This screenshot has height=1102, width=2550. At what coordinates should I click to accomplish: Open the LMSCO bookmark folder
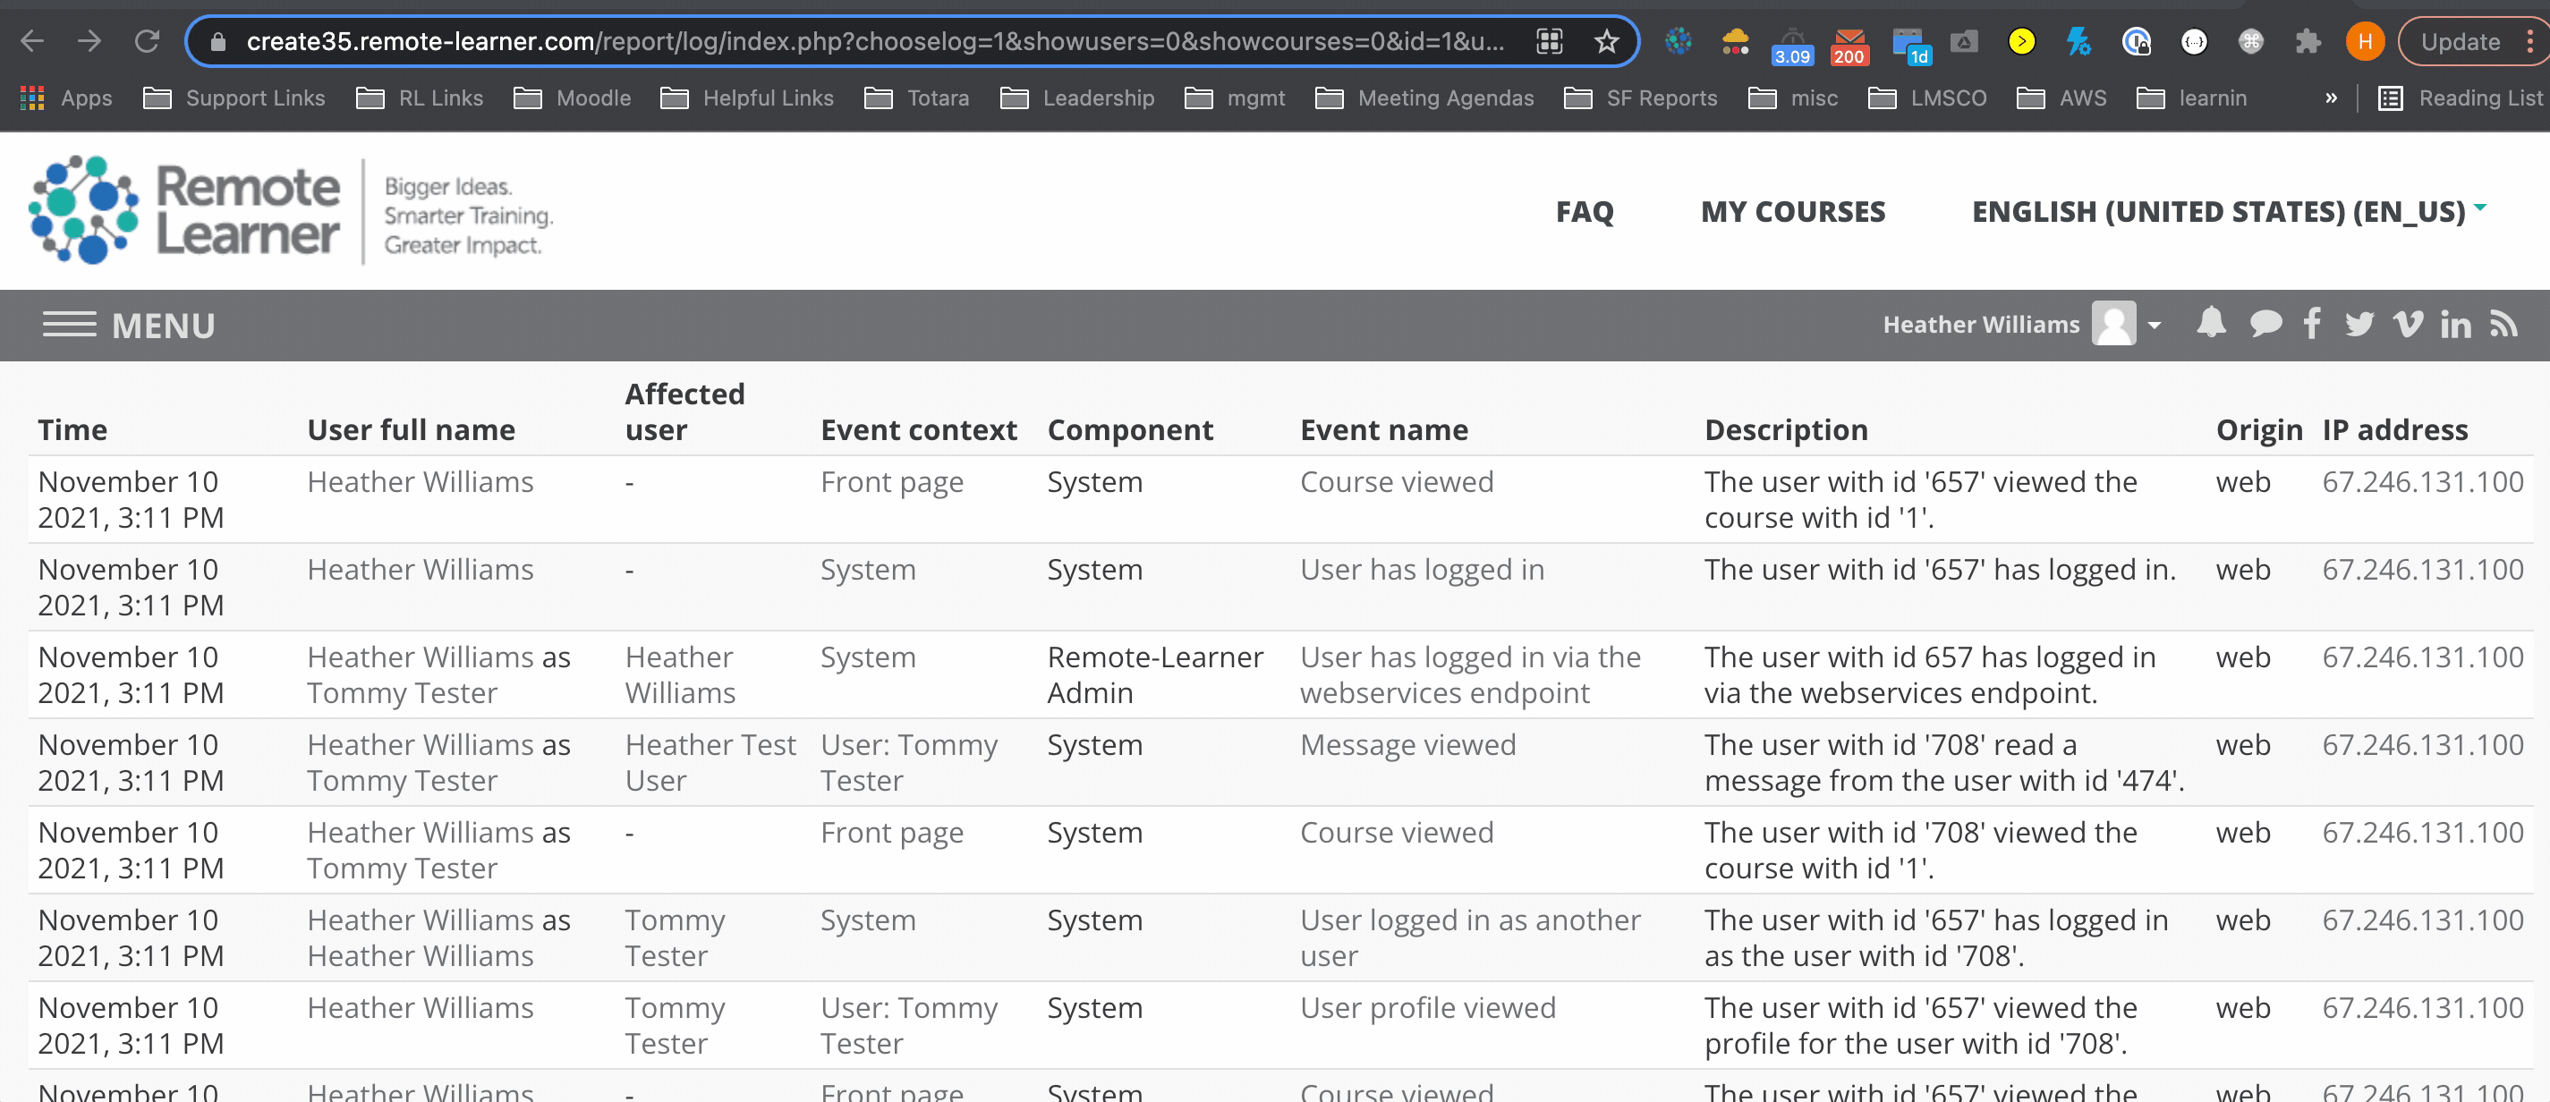pos(1926,97)
